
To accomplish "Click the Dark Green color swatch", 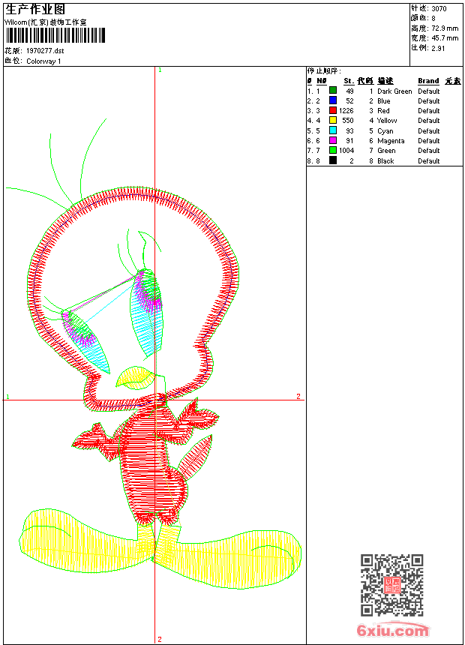I will click(333, 91).
